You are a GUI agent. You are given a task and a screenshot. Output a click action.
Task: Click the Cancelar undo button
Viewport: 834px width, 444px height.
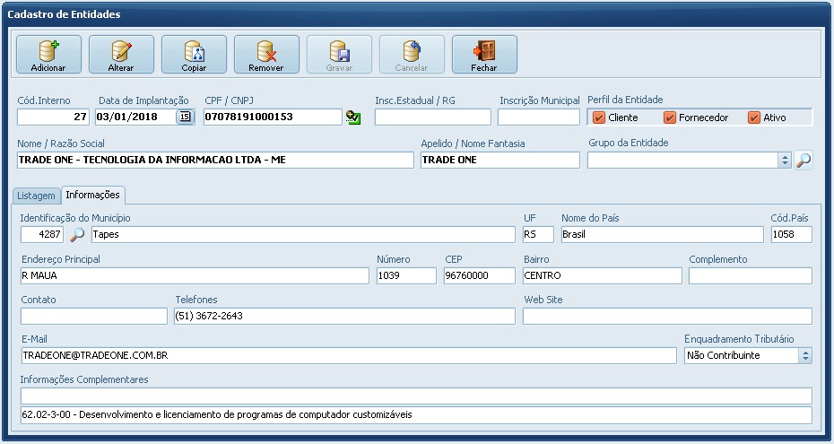point(412,54)
